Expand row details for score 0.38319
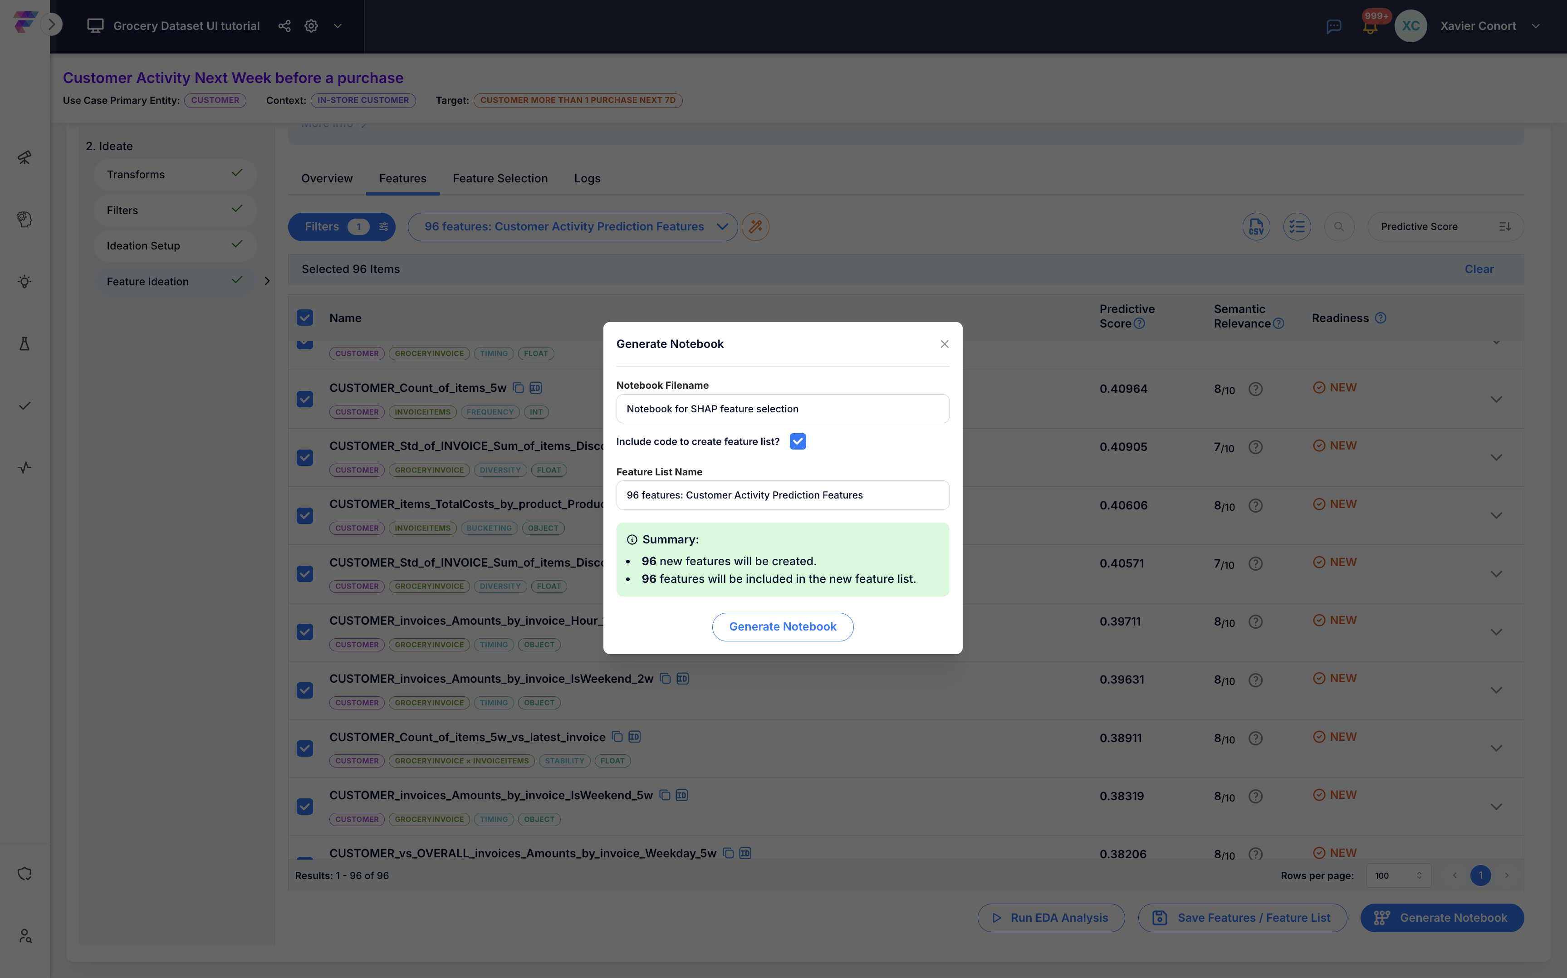This screenshot has width=1567, height=978. [x=1496, y=807]
